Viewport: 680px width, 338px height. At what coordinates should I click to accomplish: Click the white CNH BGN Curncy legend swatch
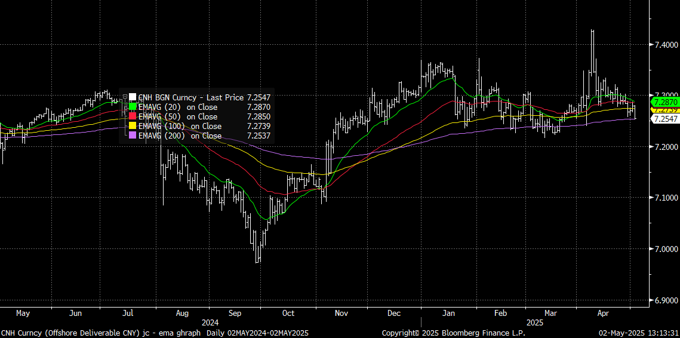pos(133,97)
